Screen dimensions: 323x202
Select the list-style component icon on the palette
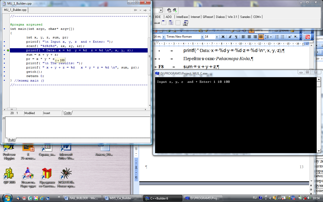(171, 23)
